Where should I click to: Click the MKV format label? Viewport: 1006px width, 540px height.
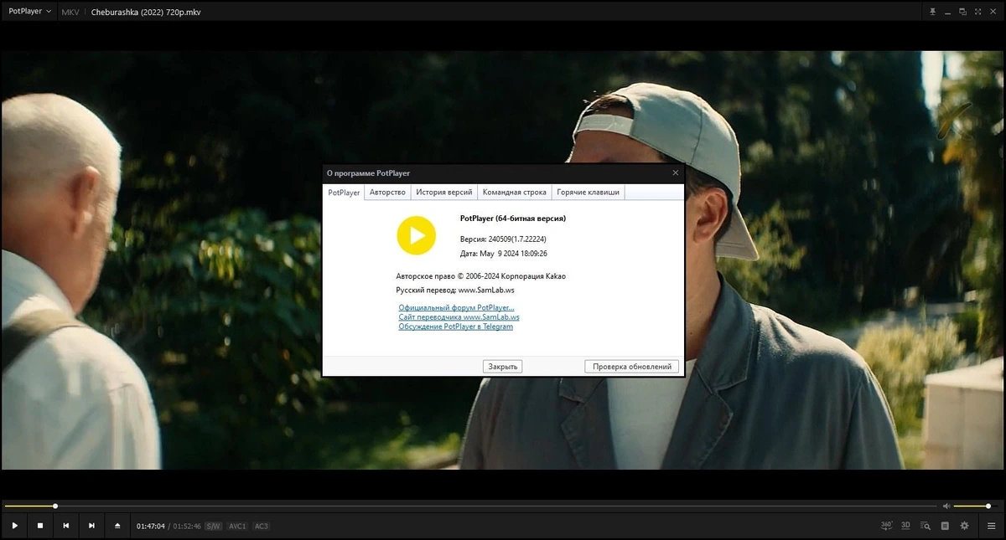[x=70, y=13]
